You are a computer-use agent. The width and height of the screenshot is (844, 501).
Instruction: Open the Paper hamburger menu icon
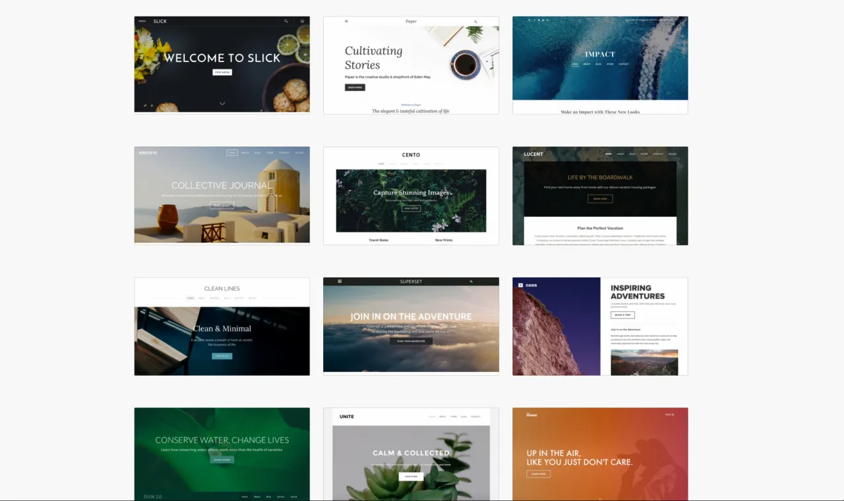[x=346, y=20]
